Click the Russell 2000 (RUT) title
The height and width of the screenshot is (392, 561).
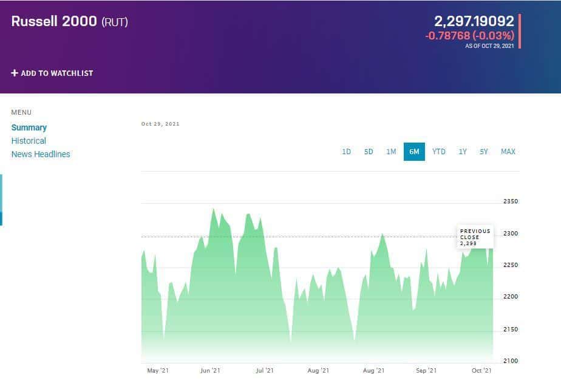69,21
